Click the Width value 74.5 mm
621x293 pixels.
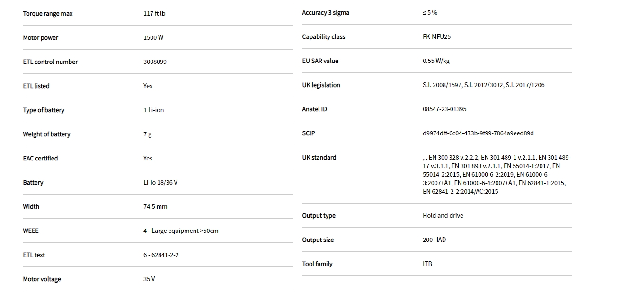(x=155, y=207)
